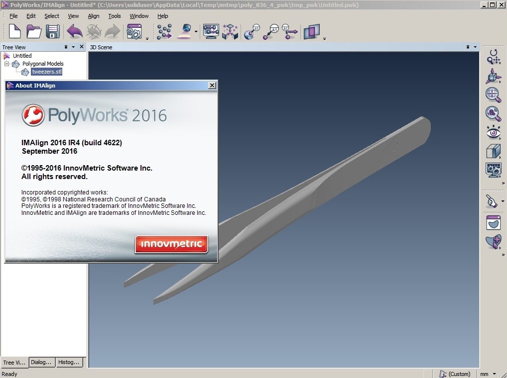
Task: Select the rotate-zoom-pan view mode icon
Action: click(494, 57)
